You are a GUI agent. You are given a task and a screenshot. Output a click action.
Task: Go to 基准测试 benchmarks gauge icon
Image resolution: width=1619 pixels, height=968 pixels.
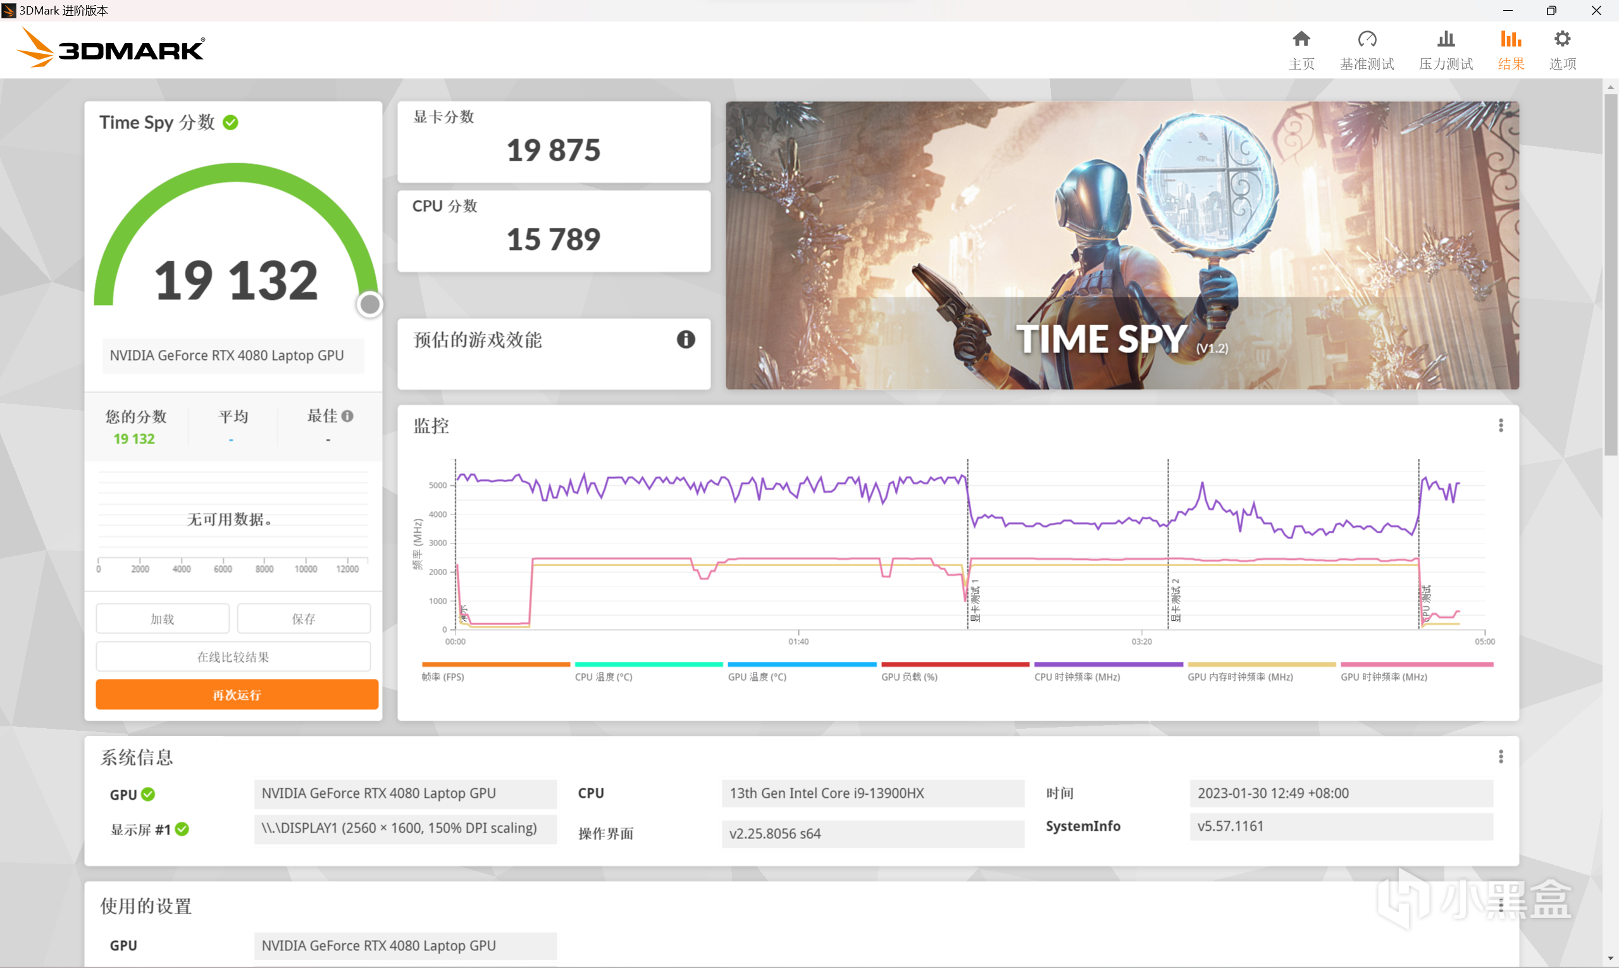[1367, 40]
